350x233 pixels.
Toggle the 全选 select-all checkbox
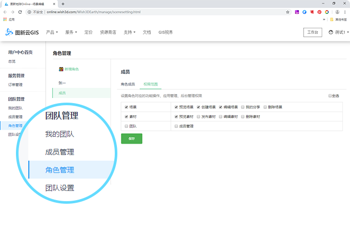[x=330, y=96]
